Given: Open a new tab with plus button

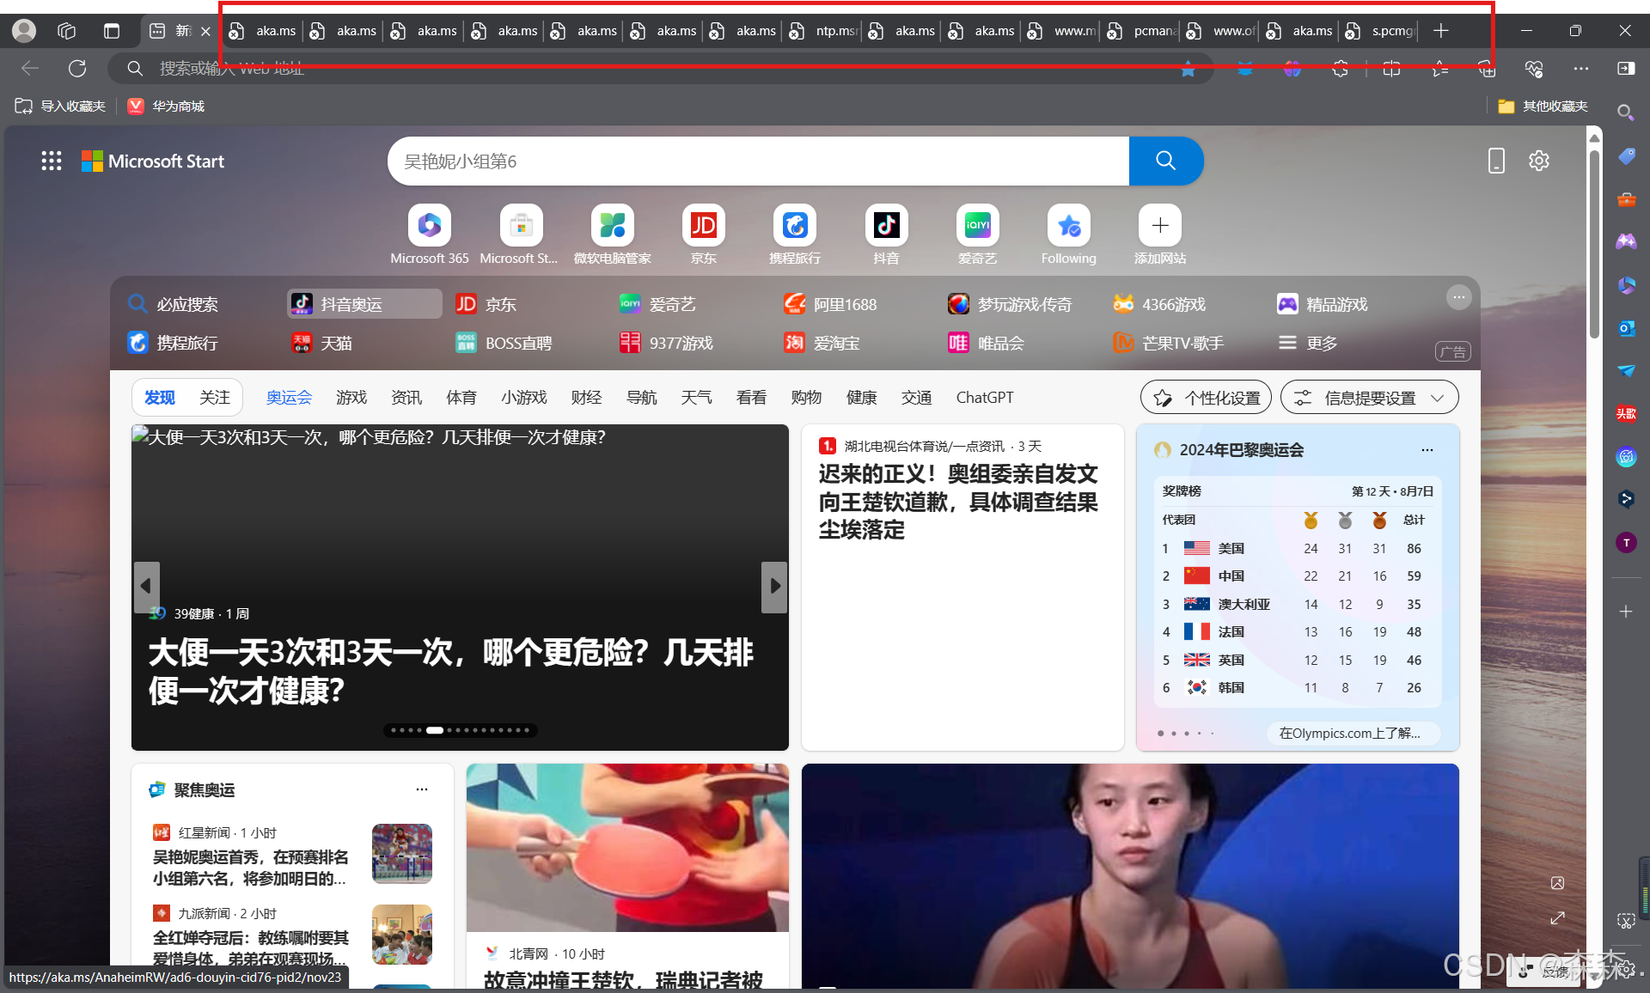Looking at the screenshot, I should point(1441,31).
